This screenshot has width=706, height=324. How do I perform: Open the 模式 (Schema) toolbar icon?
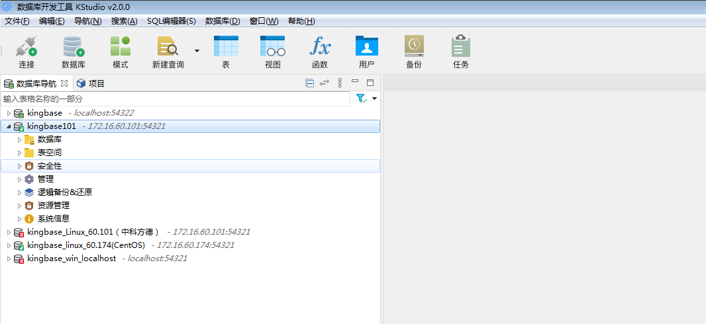click(120, 48)
